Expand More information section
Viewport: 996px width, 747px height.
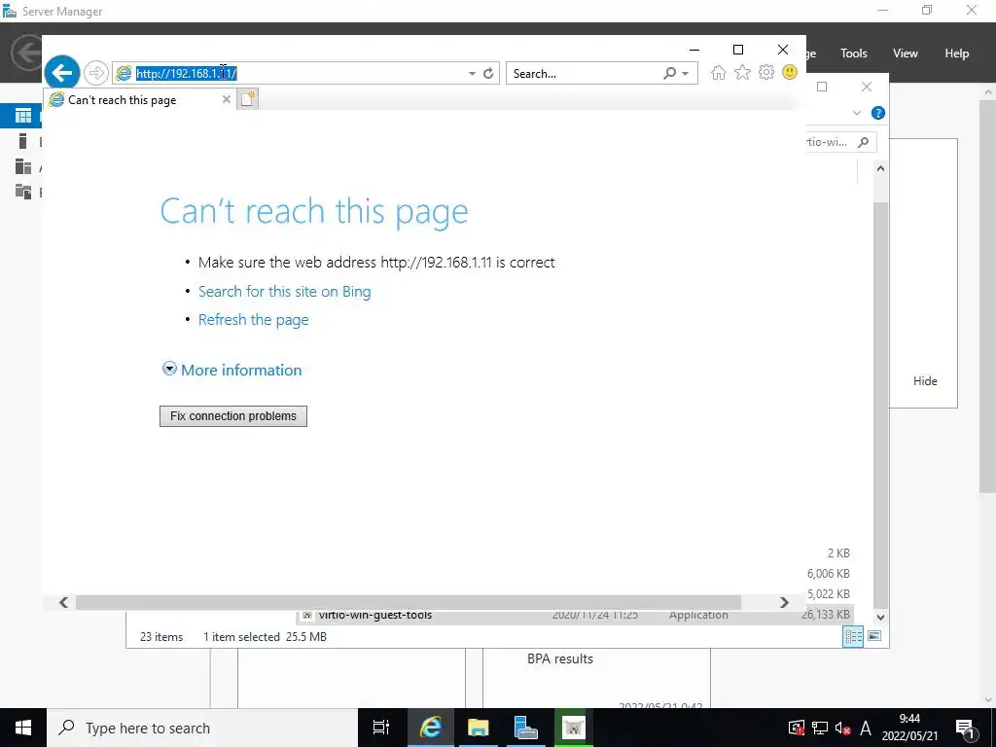tap(231, 370)
